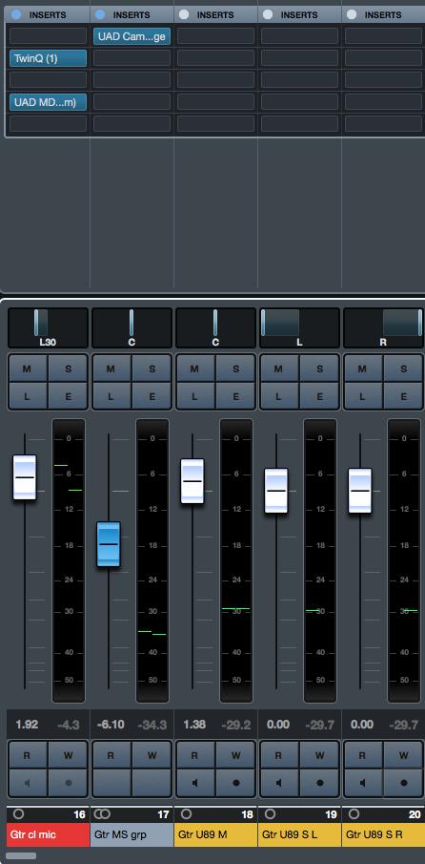Edit channel settings for Gtr cl mic
The width and height of the screenshot is (425, 864).
click(69, 396)
